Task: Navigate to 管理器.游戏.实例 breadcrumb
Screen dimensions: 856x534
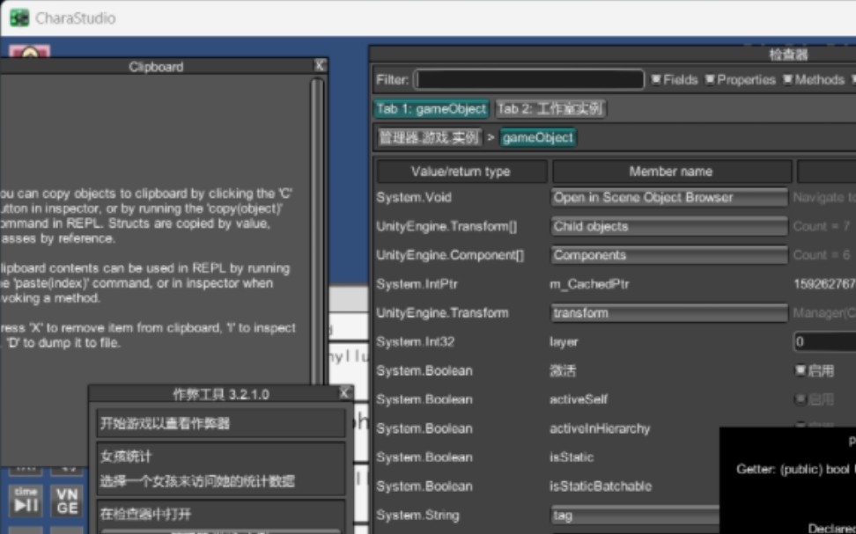Action: click(429, 137)
